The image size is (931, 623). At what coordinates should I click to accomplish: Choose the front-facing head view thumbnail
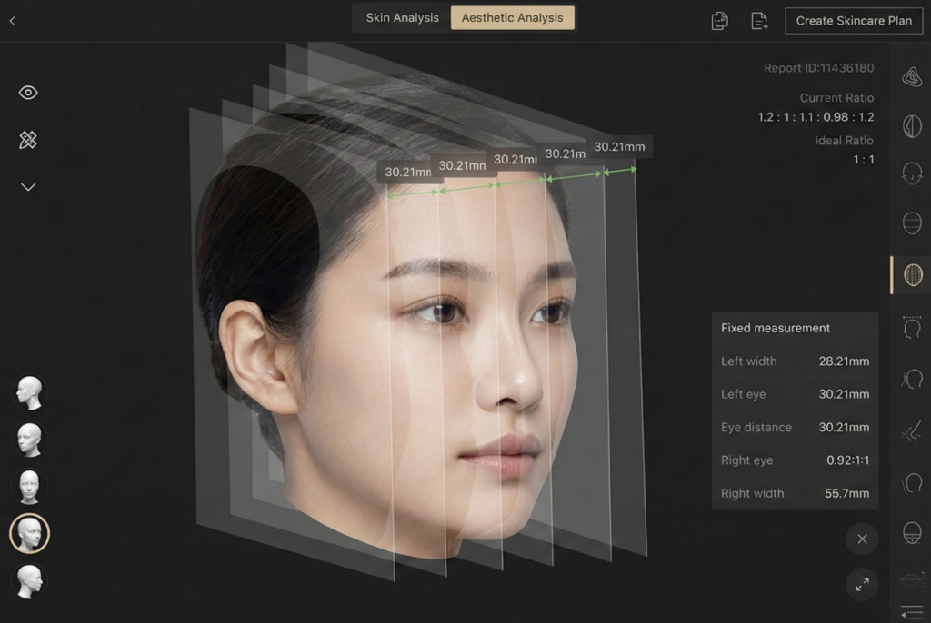pyautogui.click(x=29, y=487)
